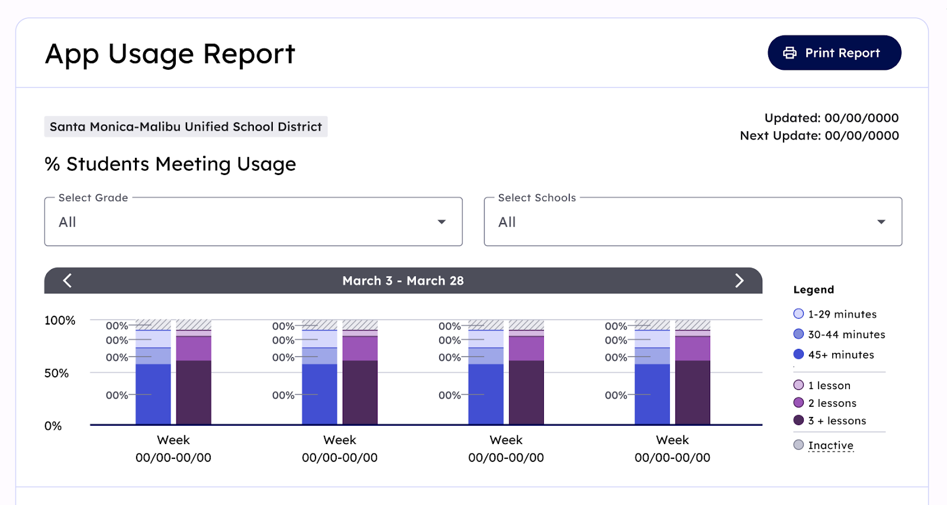
Task: Click the second week's label below chart
Action: 340,448
